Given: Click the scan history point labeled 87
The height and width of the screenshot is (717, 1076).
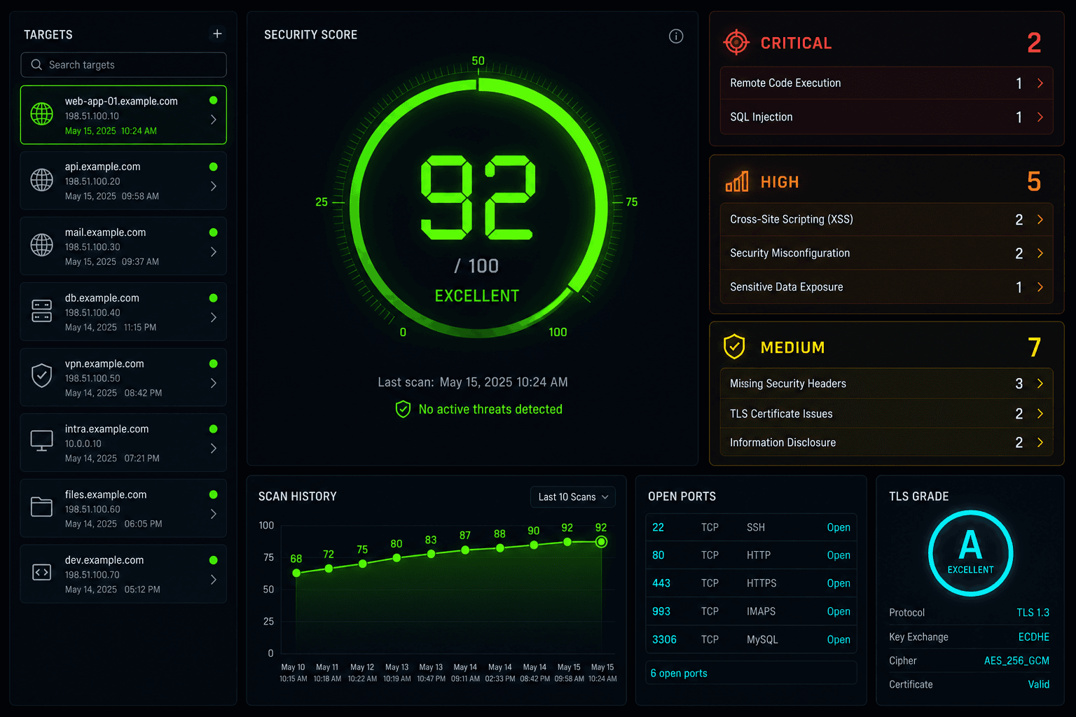Looking at the screenshot, I should click(x=465, y=550).
